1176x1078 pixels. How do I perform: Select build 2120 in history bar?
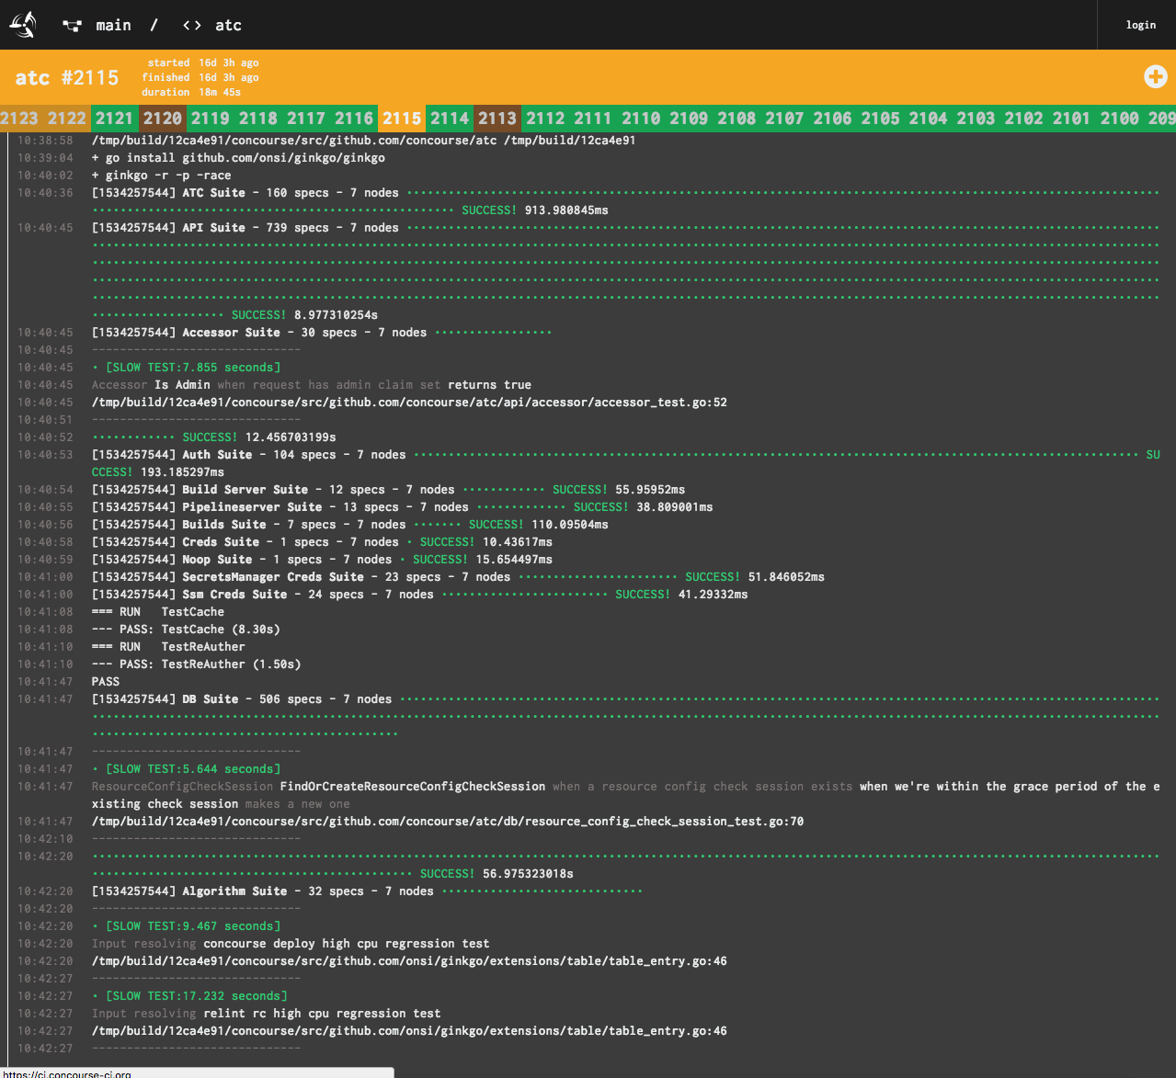[163, 119]
